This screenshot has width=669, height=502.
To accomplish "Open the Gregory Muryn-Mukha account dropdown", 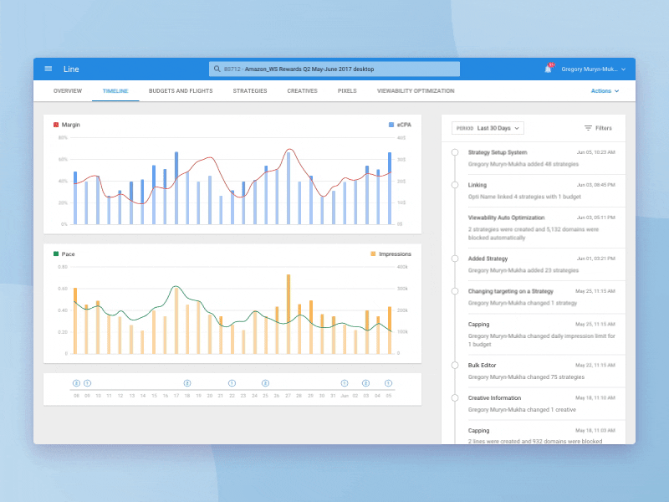I will 588,69.
